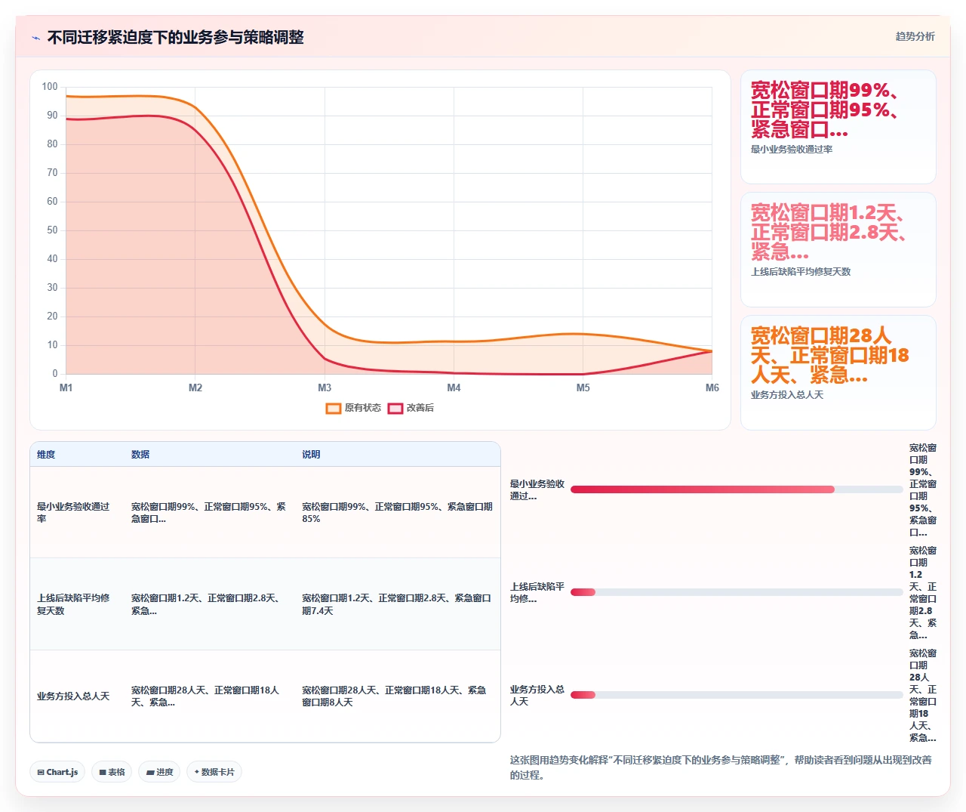Click the M5 axis label on chart

pos(583,387)
